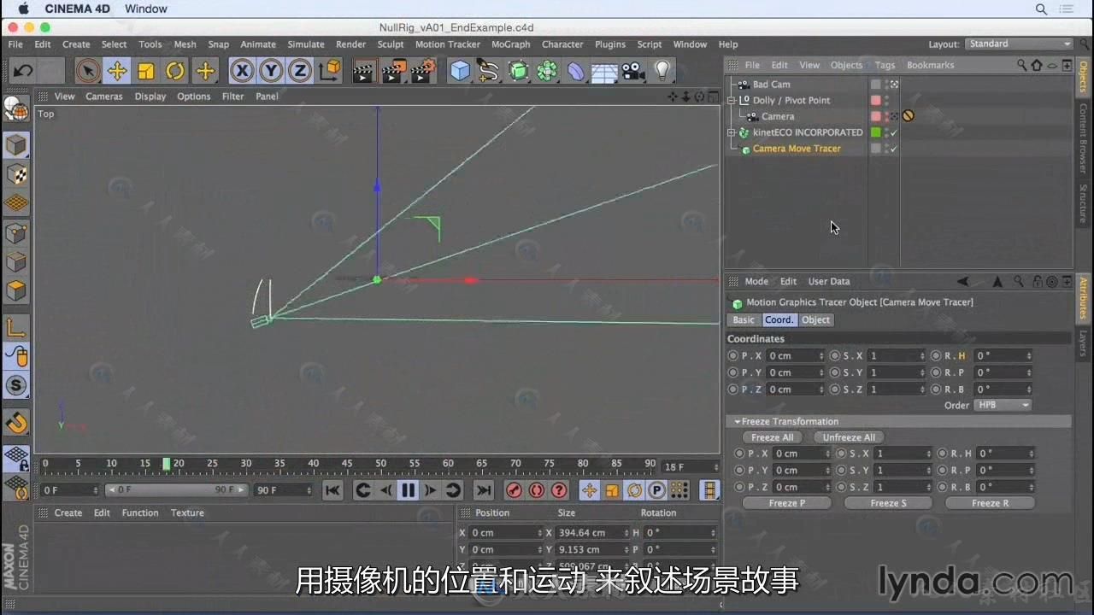The height and width of the screenshot is (615, 1094).
Task: Pause the animation playback
Action: point(408,490)
